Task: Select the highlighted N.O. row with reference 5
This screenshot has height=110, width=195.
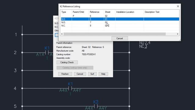Action: (x=120, y=19)
